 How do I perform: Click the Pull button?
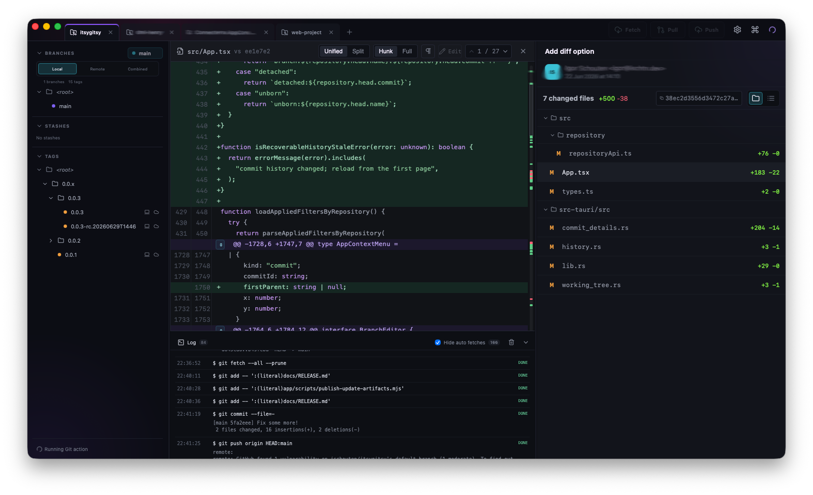pos(667,30)
